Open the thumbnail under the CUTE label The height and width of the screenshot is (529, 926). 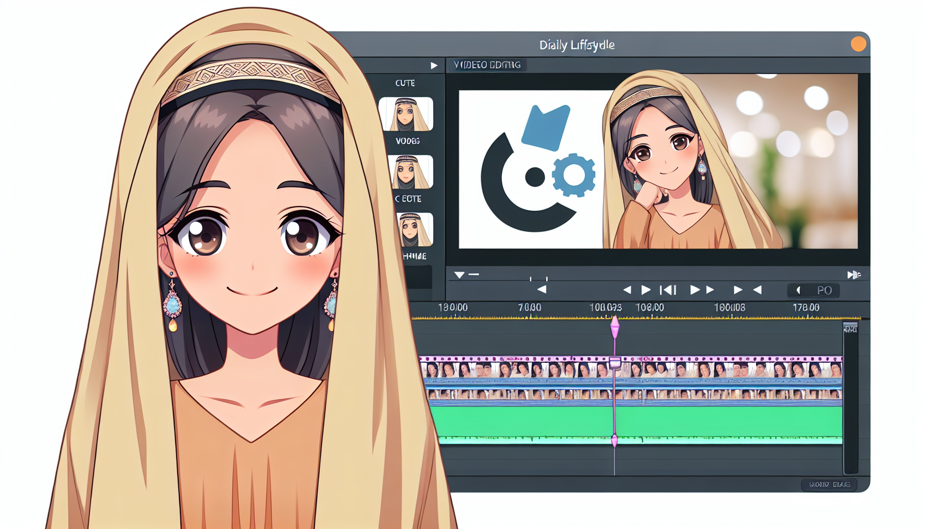406,114
